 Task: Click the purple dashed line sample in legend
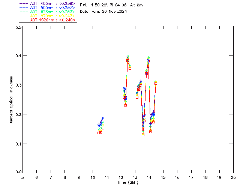24,3
